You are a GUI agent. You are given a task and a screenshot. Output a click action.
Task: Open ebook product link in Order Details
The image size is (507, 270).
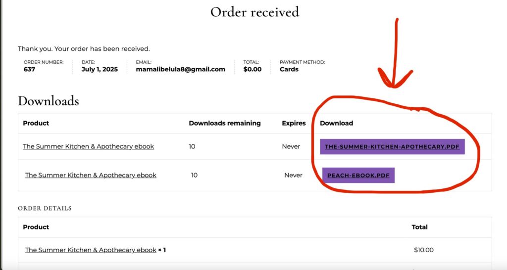point(91,250)
